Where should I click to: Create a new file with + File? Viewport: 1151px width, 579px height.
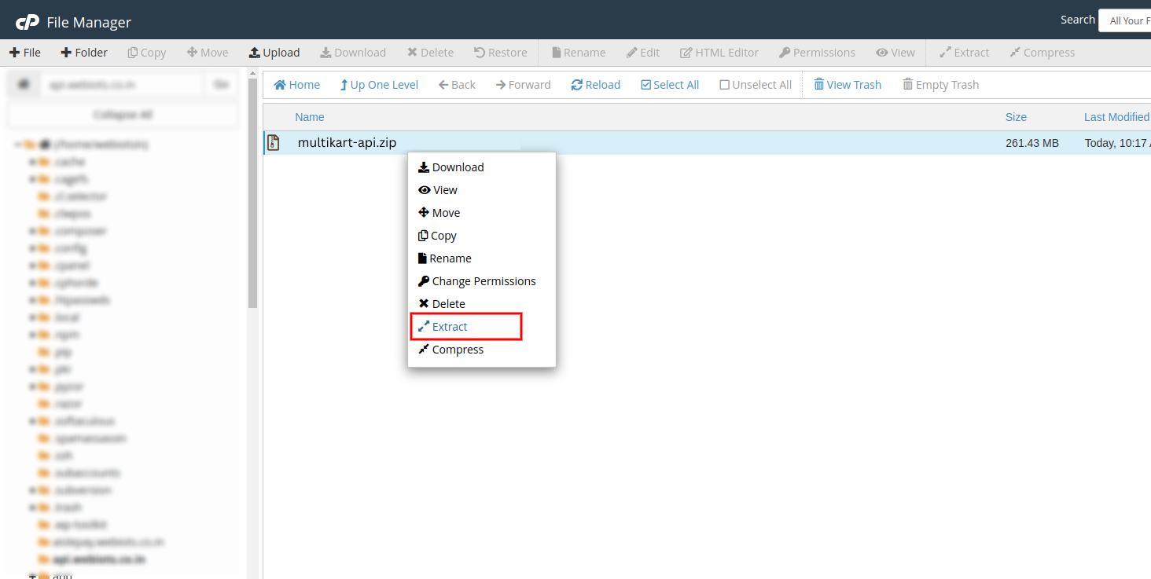coord(25,53)
